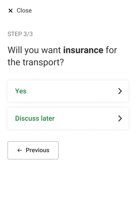Click the word Previous in the outlined button
Viewport: 136px width, 219px height.
pyautogui.click(x=37, y=150)
